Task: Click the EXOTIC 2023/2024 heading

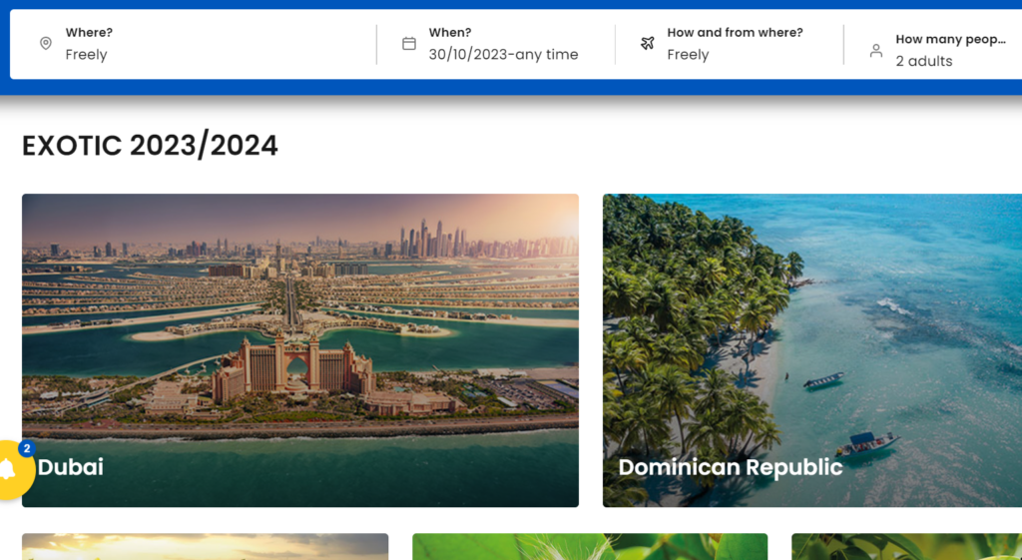Action: coord(150,146)
